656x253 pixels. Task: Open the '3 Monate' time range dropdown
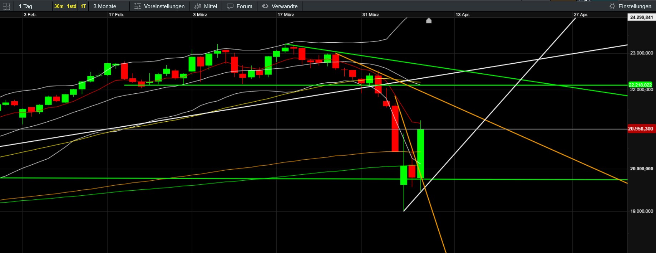[x=109, y=6]
